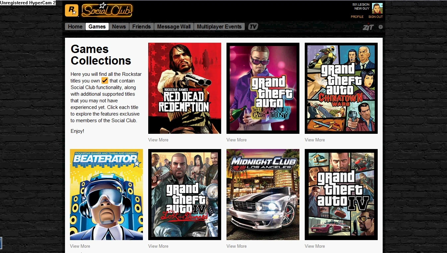Click the SIGN OUT link
Viewport: 447px width, 253px height.
click(375, 17)
